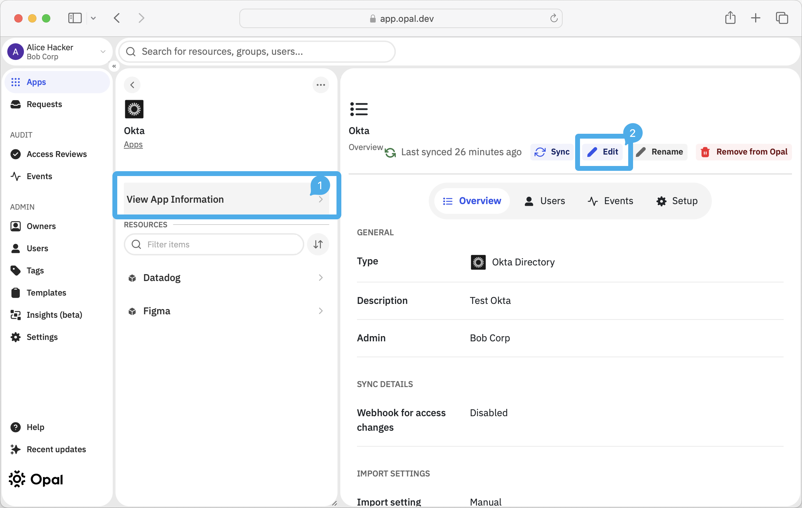The image size is (802, 508).
Task: Open View App Information row
Action: click(226, 199)
